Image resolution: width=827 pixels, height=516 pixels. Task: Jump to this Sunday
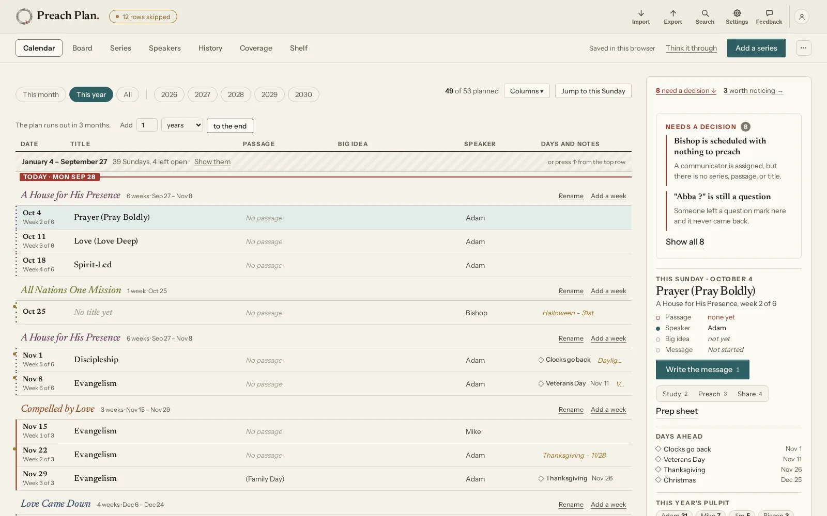[x=593, y=91]
